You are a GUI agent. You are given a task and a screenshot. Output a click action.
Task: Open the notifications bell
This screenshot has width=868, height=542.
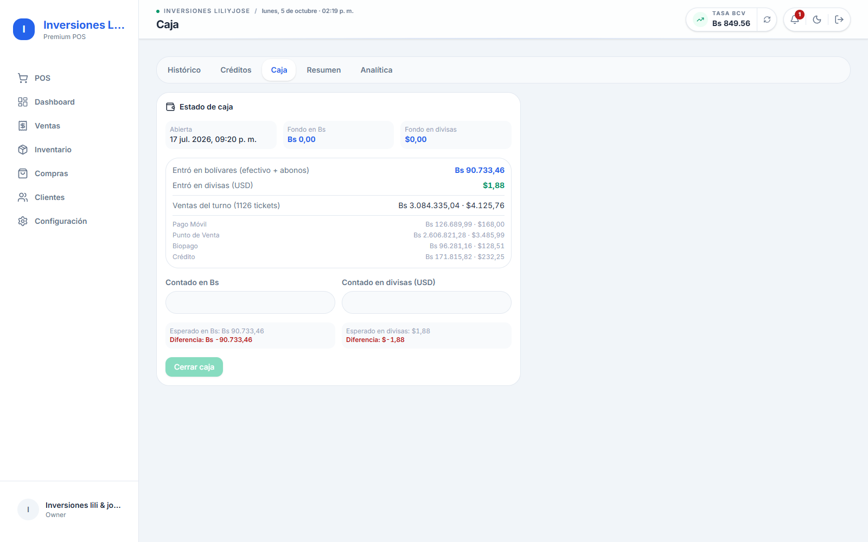click(x=795, y=20)
